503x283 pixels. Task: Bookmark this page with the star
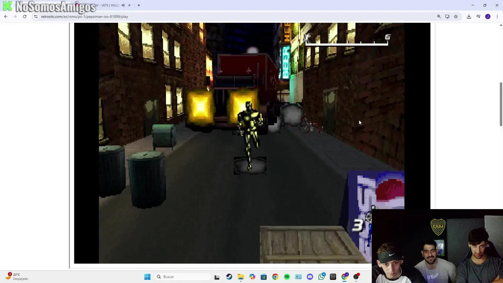pyautogui.click(x=456, y=17)
